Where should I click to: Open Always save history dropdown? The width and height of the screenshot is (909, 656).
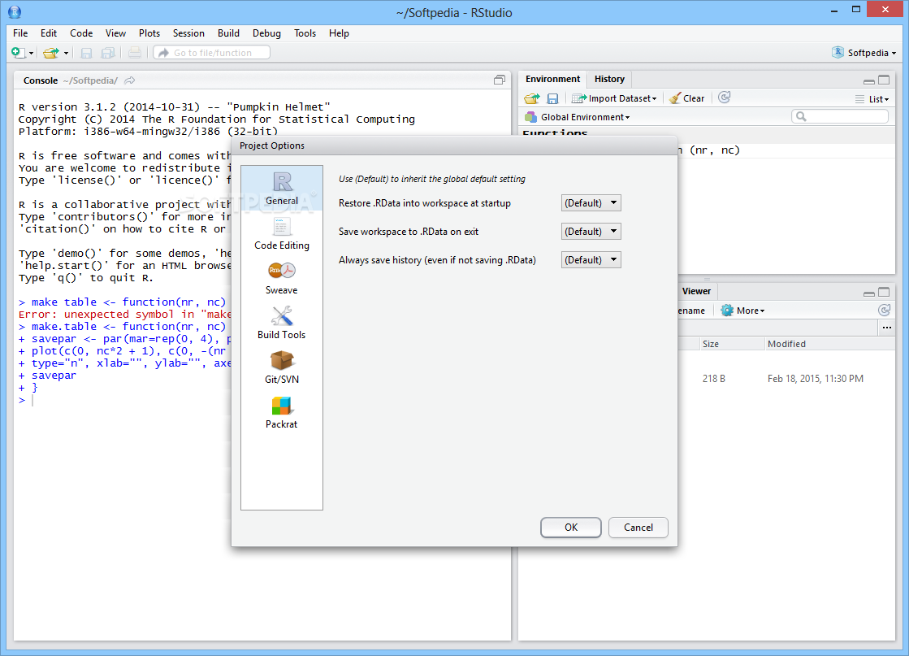[591, 260]
